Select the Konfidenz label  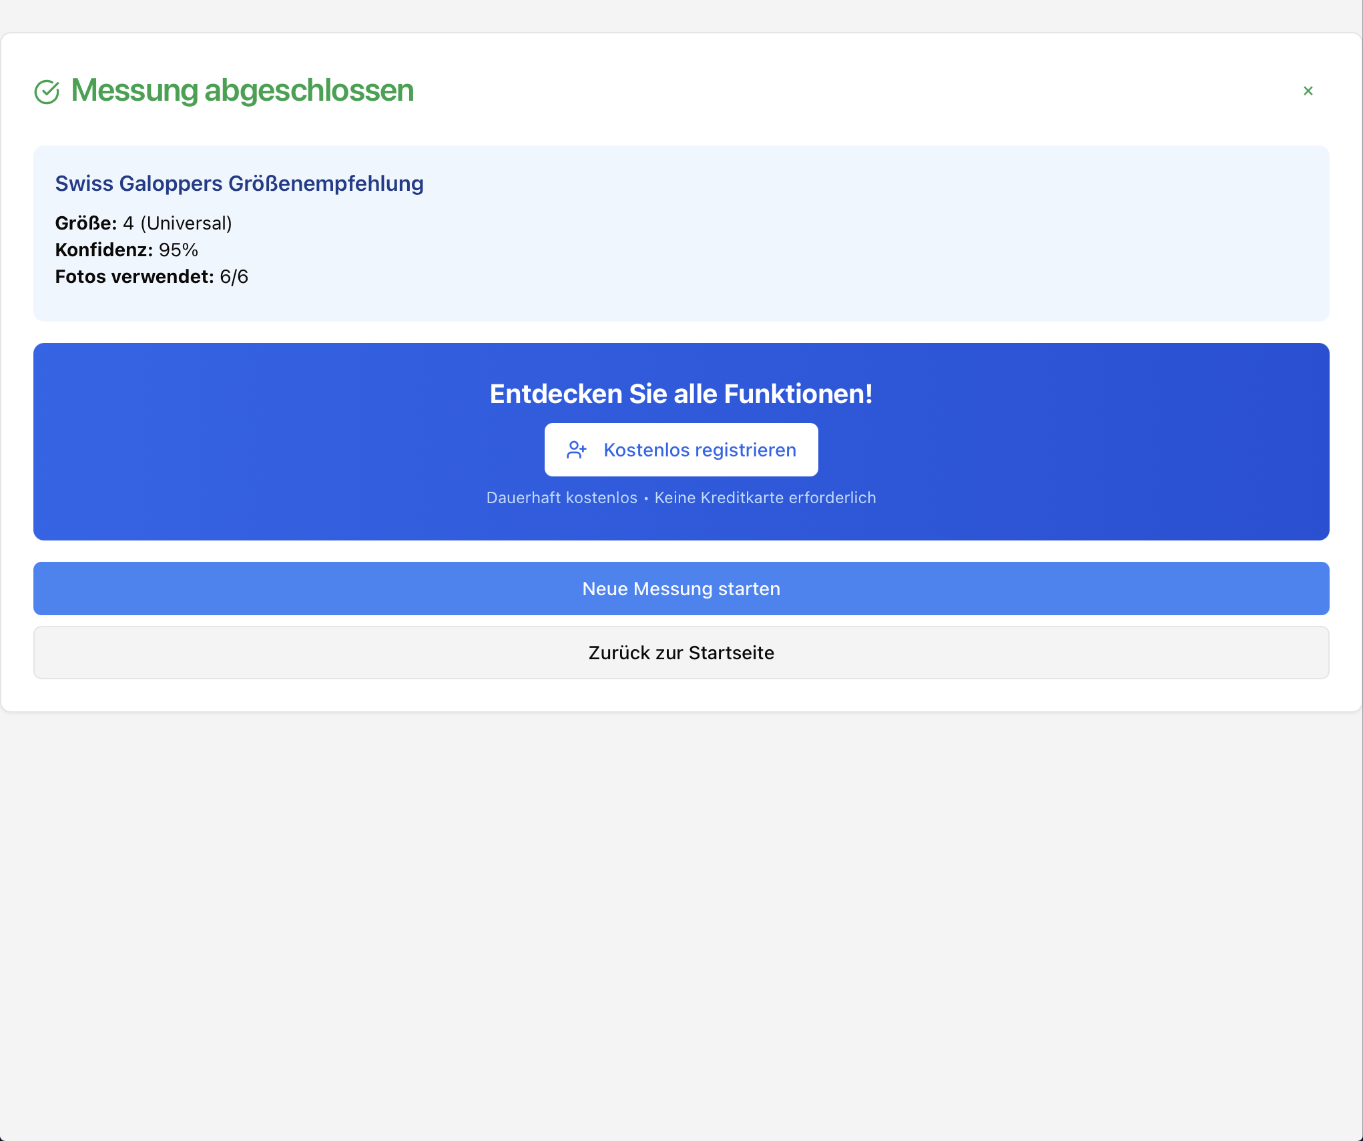[103, 250]
